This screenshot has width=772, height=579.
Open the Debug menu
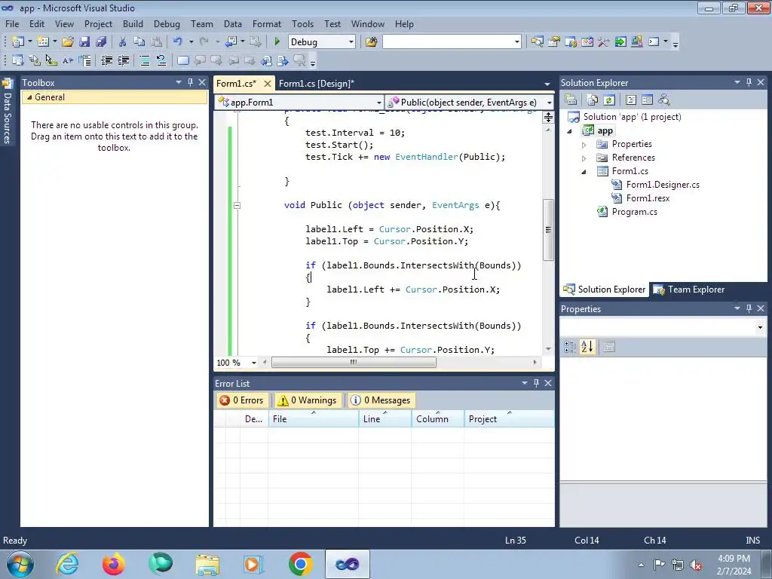pos(167,23)
